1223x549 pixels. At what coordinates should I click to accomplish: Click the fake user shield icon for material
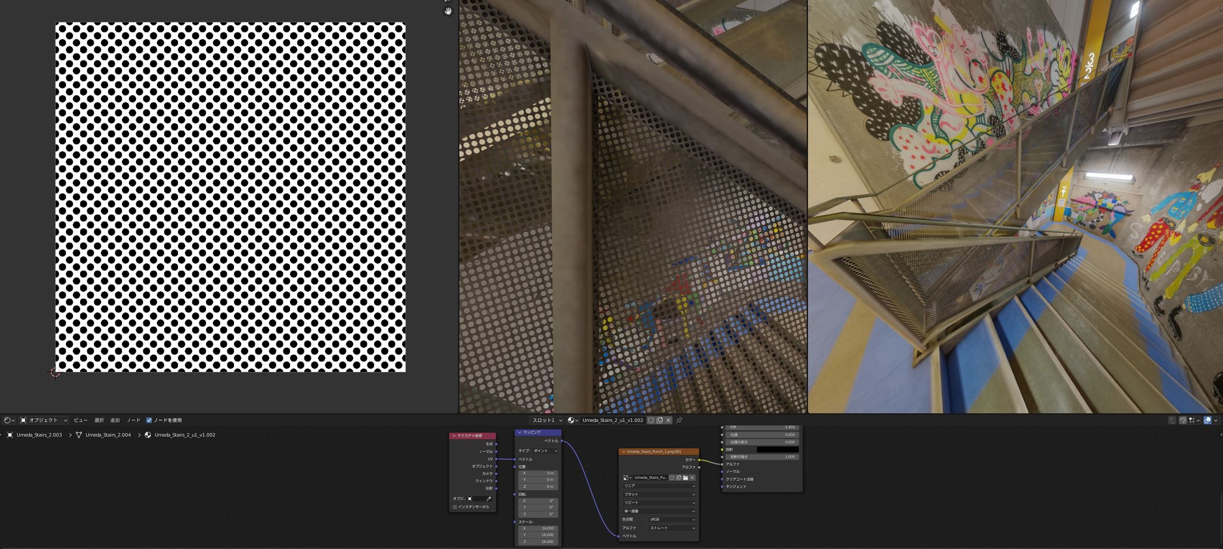click(x=651, y=420)
